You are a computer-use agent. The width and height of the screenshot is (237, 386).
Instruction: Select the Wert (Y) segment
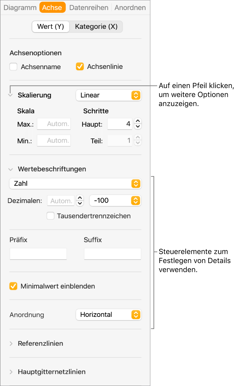[x=51, y=27]
